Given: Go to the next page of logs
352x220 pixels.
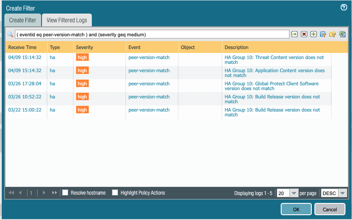Looking at the screenshot, I should click(x=44, y=193).
